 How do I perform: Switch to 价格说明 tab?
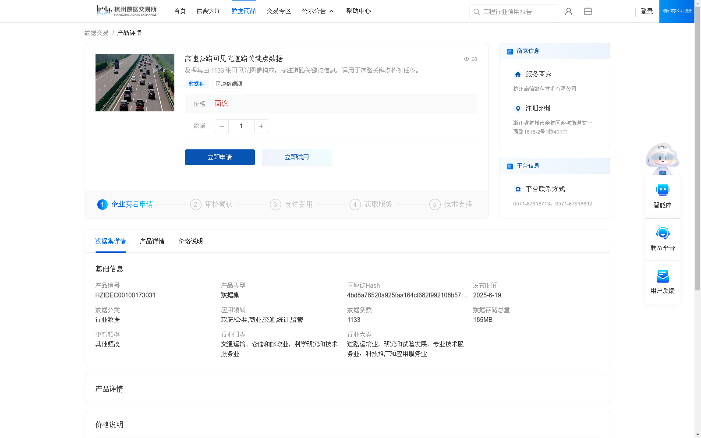pos(191,241)
